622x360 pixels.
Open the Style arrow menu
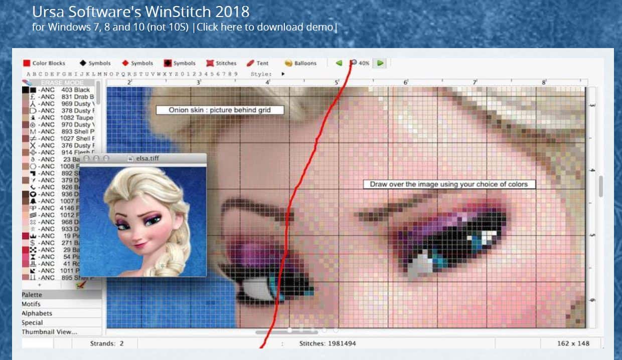(283, 74)
